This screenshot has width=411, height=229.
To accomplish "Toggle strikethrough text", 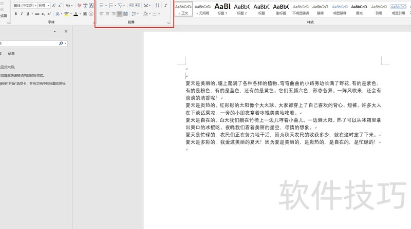I will coord(37,14).
